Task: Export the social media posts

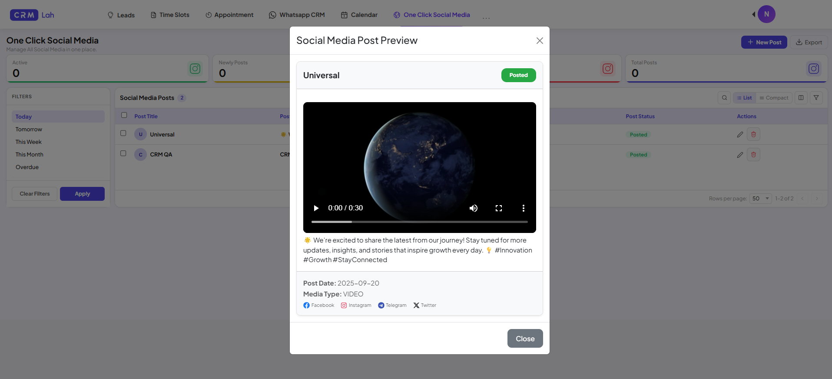Action: pos(809,42)
